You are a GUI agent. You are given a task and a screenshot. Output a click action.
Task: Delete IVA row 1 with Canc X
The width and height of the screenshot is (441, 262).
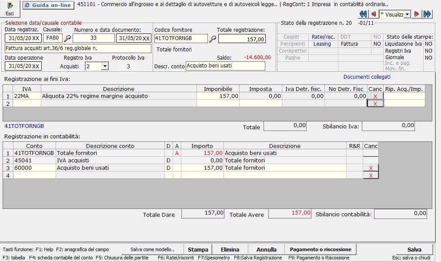tap(375, 96)
